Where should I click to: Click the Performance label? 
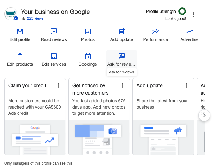coord(156,39)
